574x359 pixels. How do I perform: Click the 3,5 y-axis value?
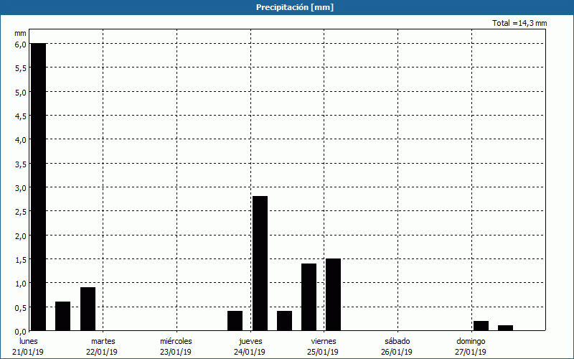[x=21, y=164]
